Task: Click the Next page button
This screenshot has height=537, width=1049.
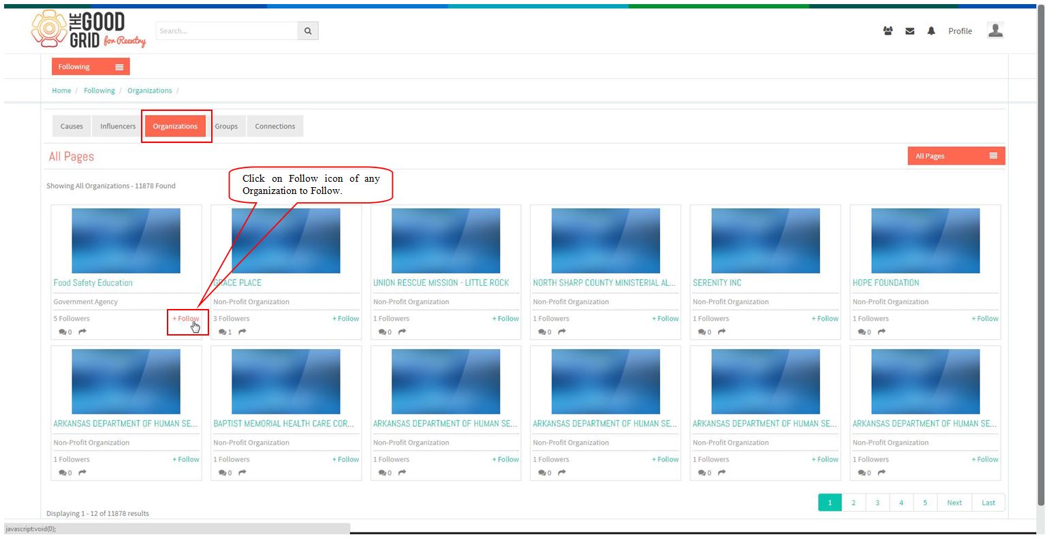Action: point(954,502)
